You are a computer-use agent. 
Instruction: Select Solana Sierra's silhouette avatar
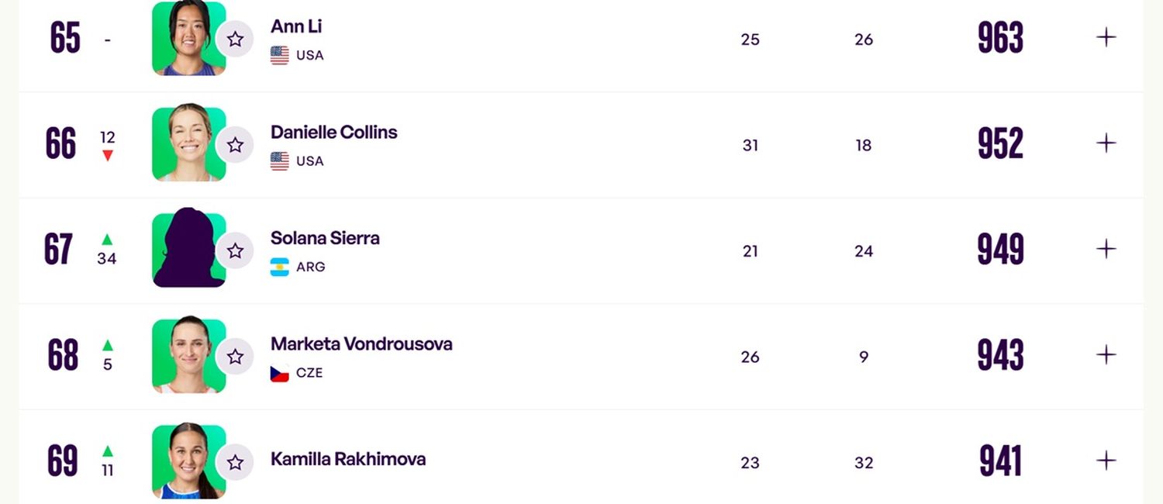click(x=188, y=249)
